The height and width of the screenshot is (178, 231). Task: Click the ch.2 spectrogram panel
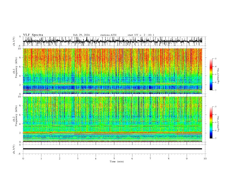[x=112, y=119]
